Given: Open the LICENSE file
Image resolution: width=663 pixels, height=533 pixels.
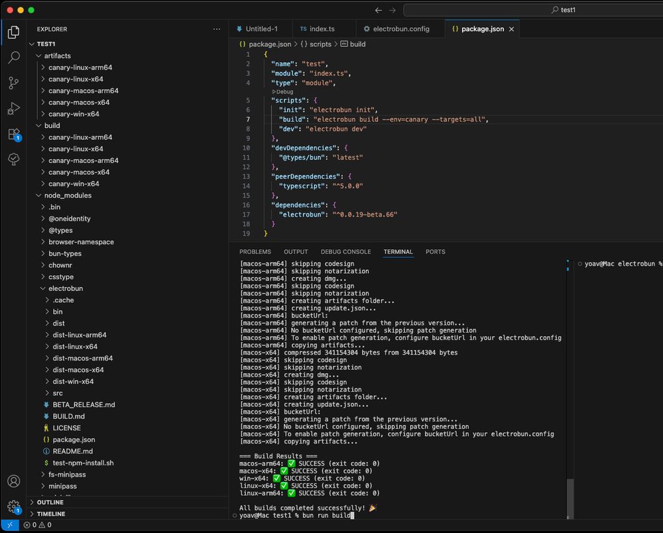Looking at the screenshot, I should (127, 428).
